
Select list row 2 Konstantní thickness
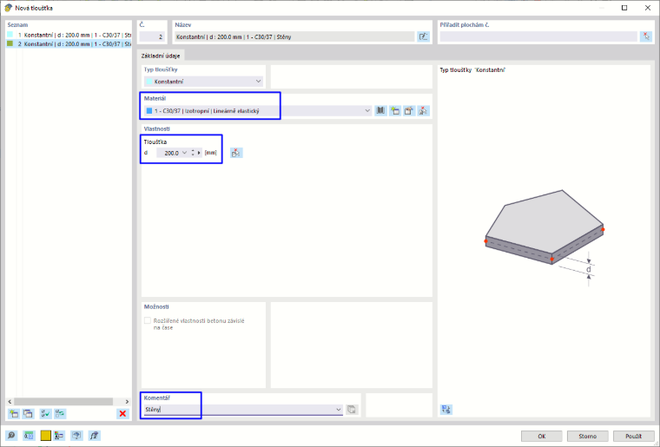69,43
